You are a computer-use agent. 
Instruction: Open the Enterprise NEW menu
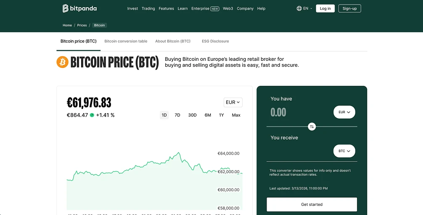(205, 8)
